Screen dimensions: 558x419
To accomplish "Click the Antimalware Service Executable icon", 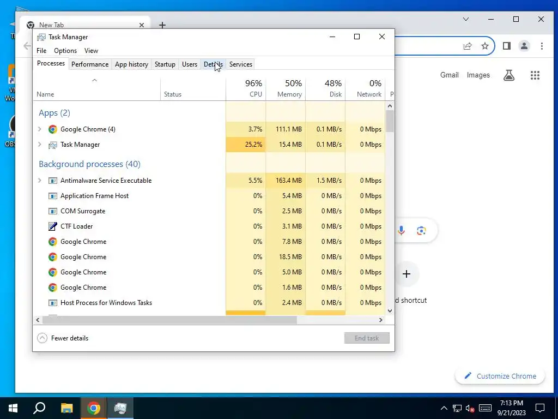I will (x=53, y=181).
